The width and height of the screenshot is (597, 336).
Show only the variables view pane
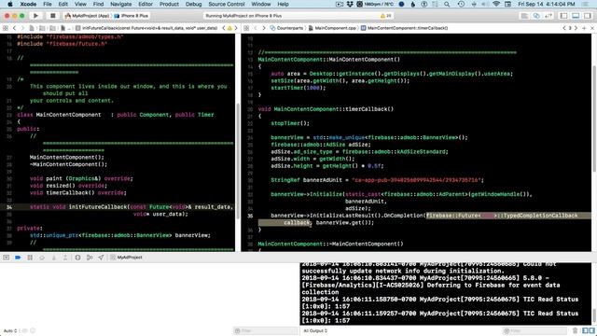pos(585,330)
